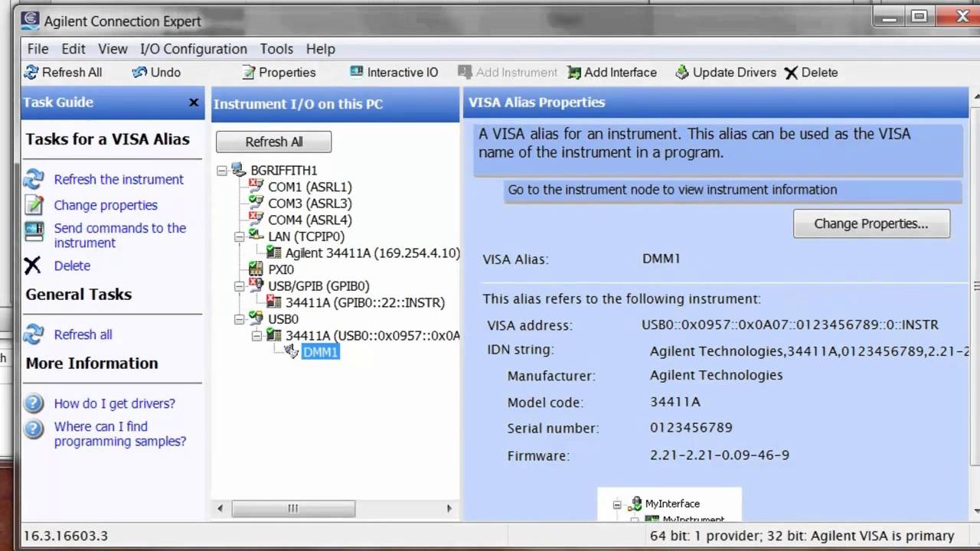Image resolution: width=980 pixels, height=551 pixels.
Task: Open Send commands to the instrument link
Action: (120, 235)
